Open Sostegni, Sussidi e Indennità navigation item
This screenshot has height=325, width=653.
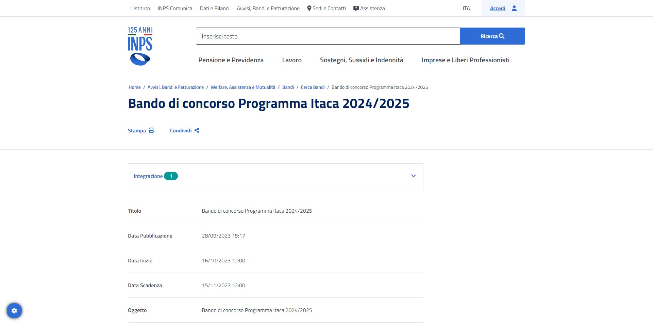pyautogui.click(x=362, y=60)
